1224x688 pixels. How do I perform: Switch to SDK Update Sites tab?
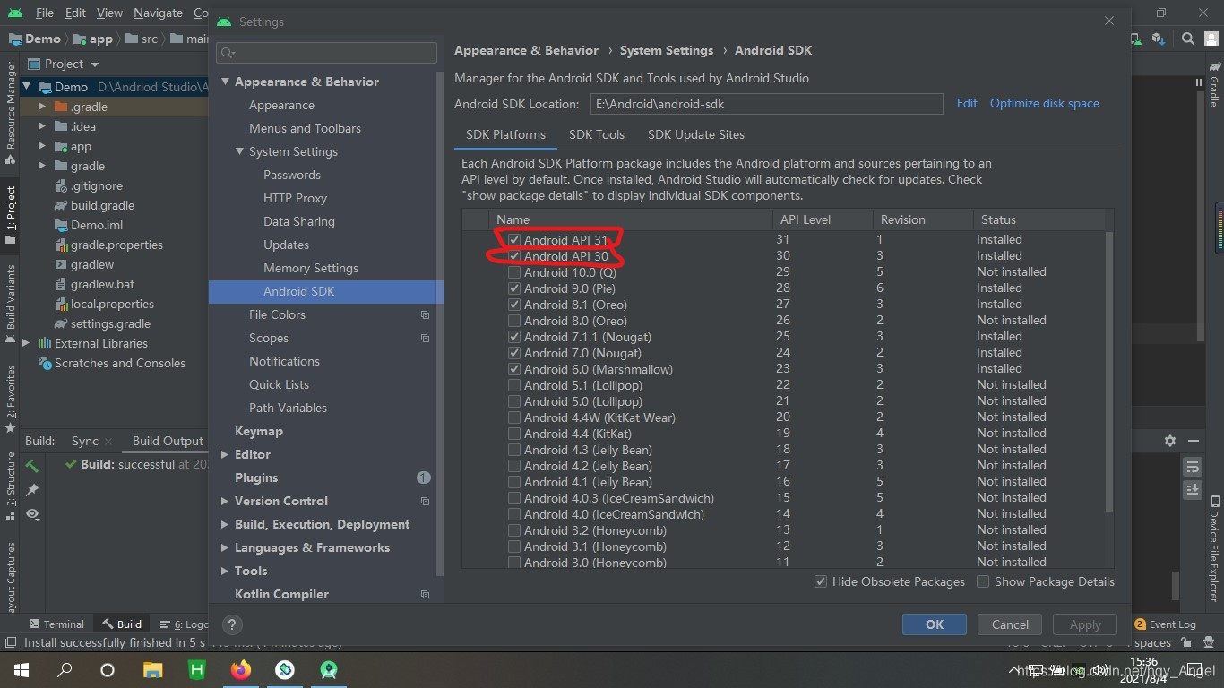pyautogui.click(x=696, y=134)
